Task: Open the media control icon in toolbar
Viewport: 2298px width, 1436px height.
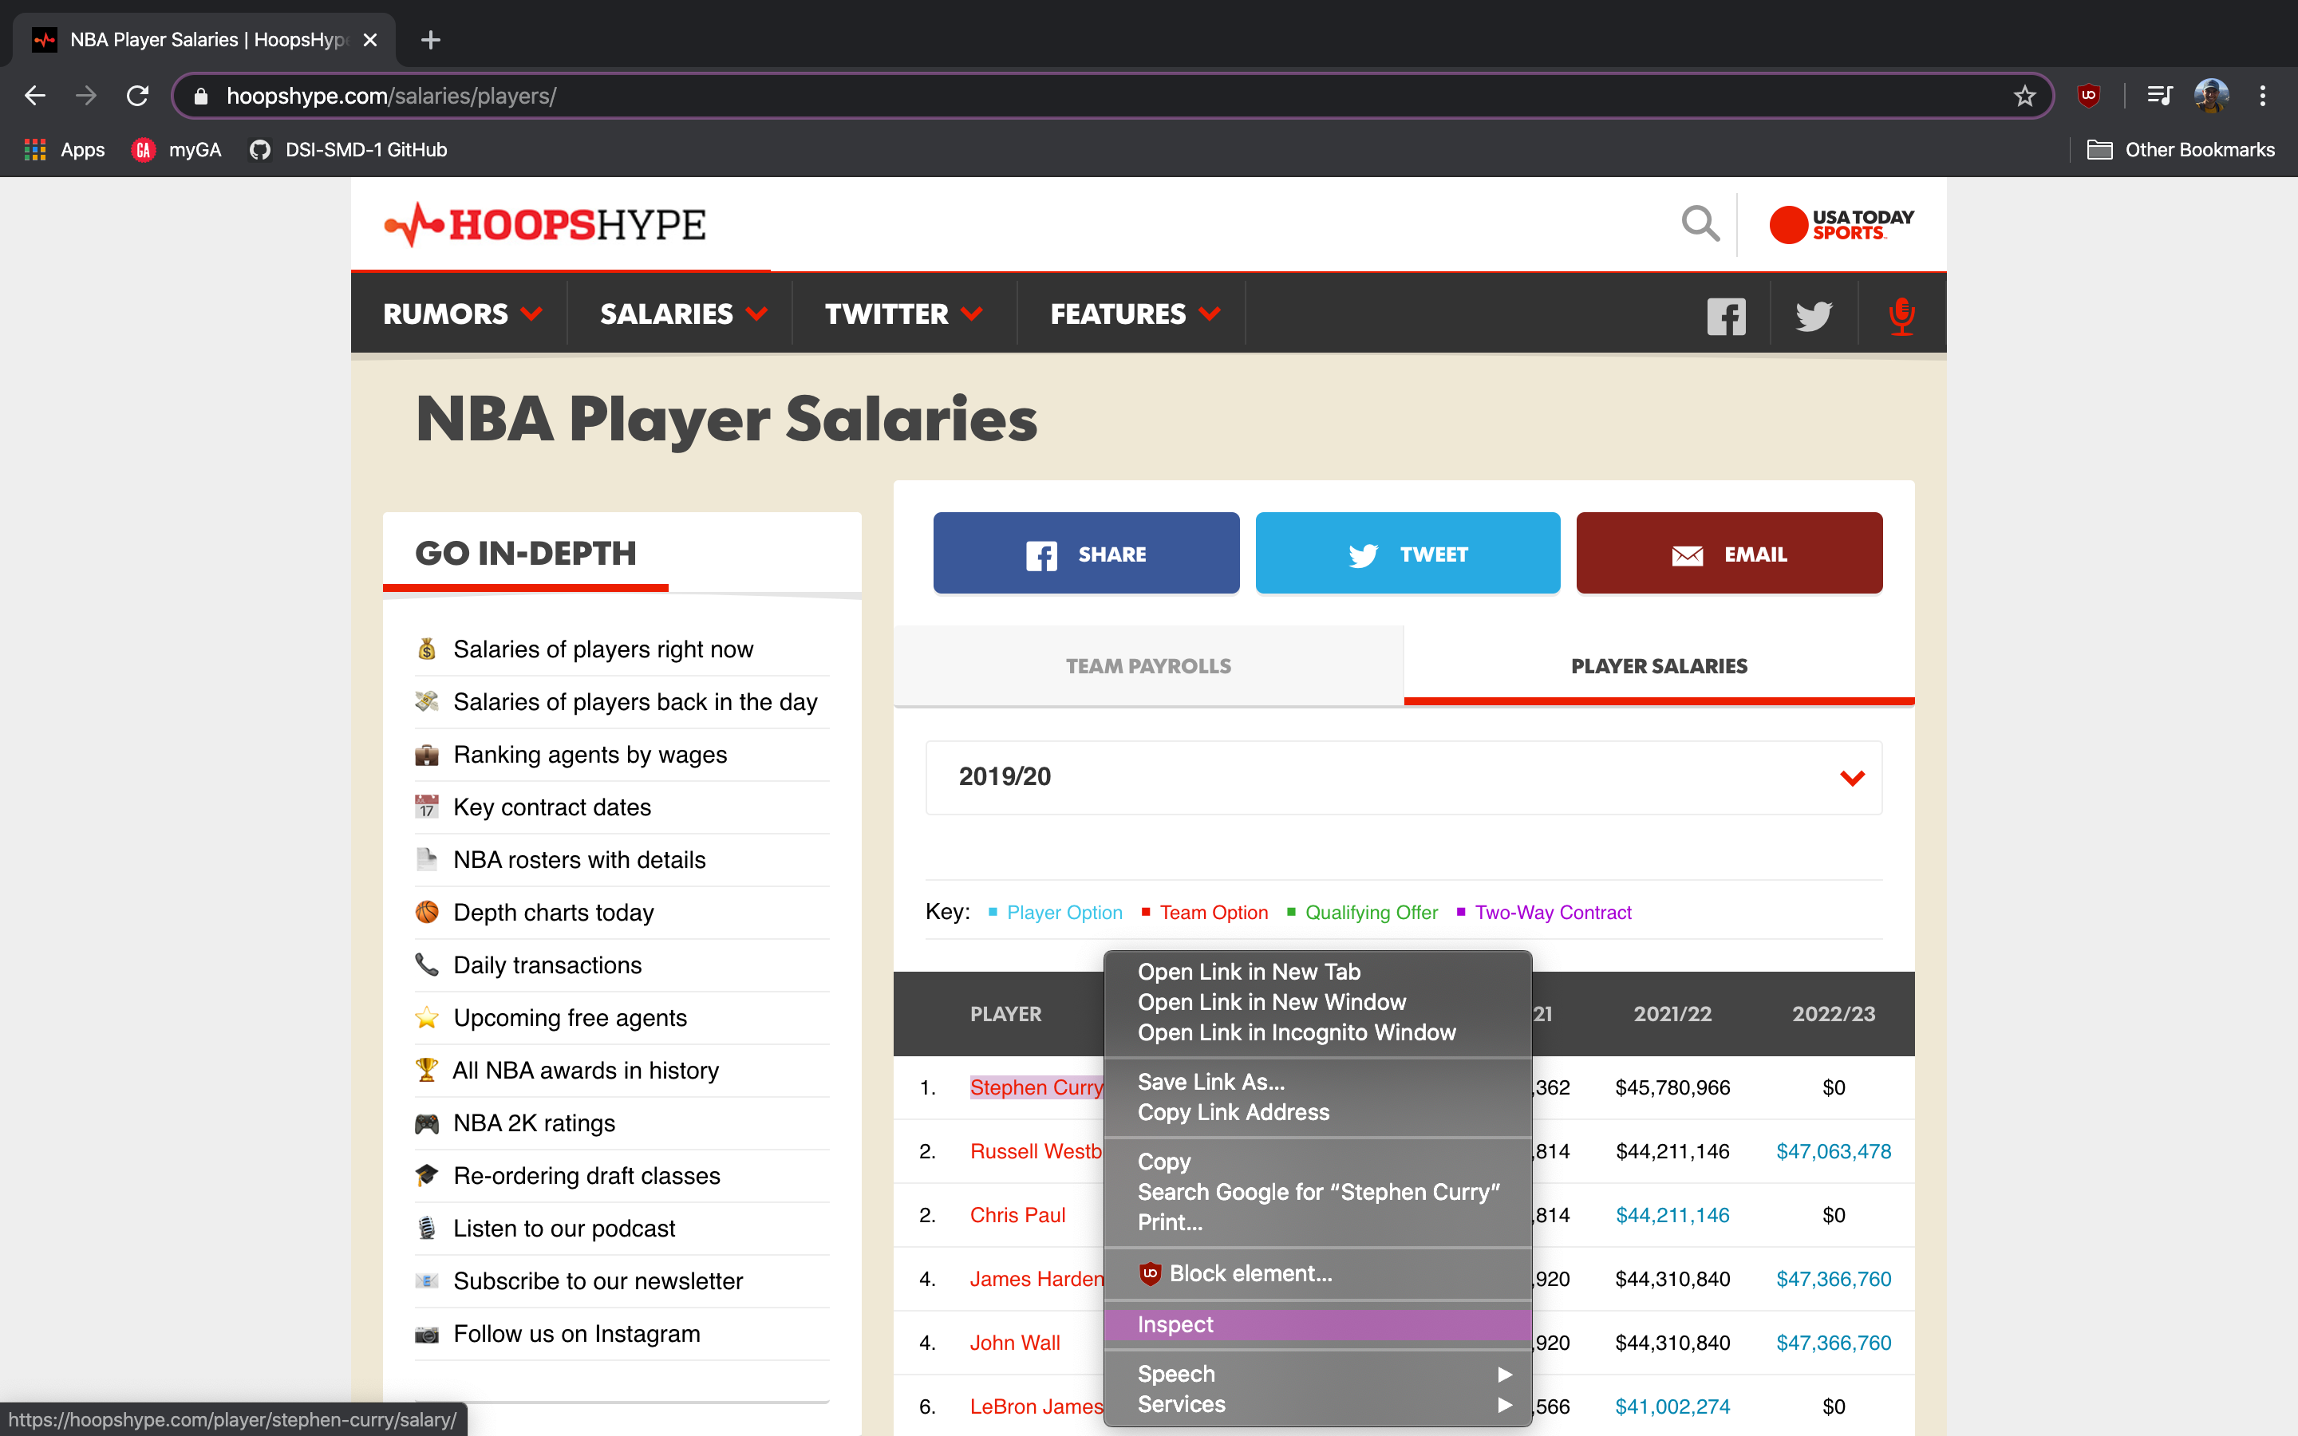Action: pos(2159,96)
